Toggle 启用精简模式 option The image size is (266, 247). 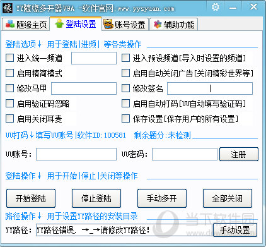coord(9,73)
